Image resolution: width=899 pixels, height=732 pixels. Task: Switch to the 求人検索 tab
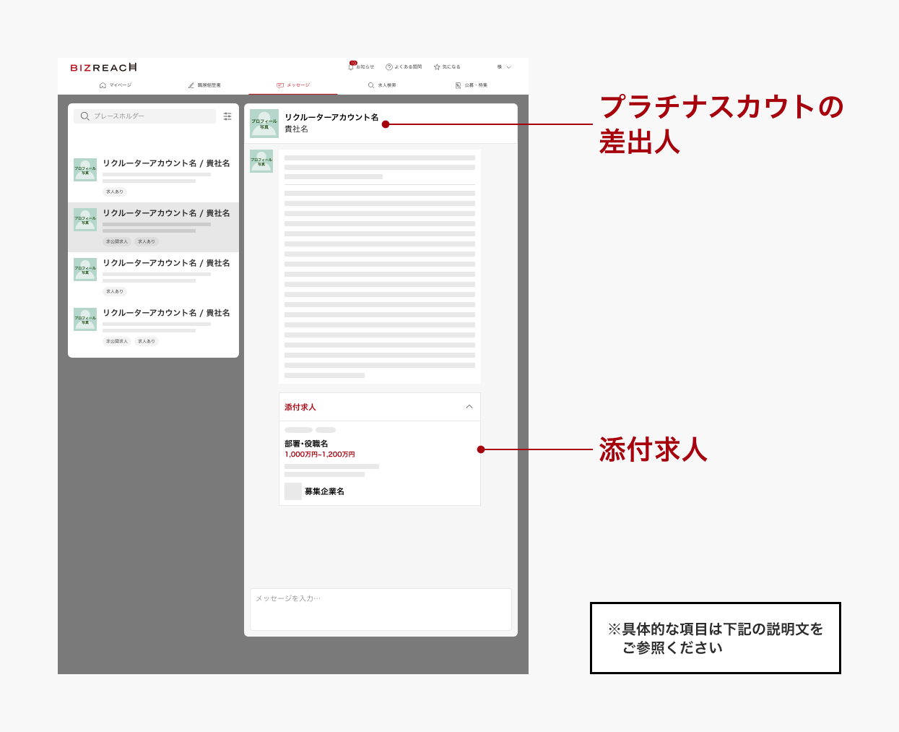[x=382, y=85]
